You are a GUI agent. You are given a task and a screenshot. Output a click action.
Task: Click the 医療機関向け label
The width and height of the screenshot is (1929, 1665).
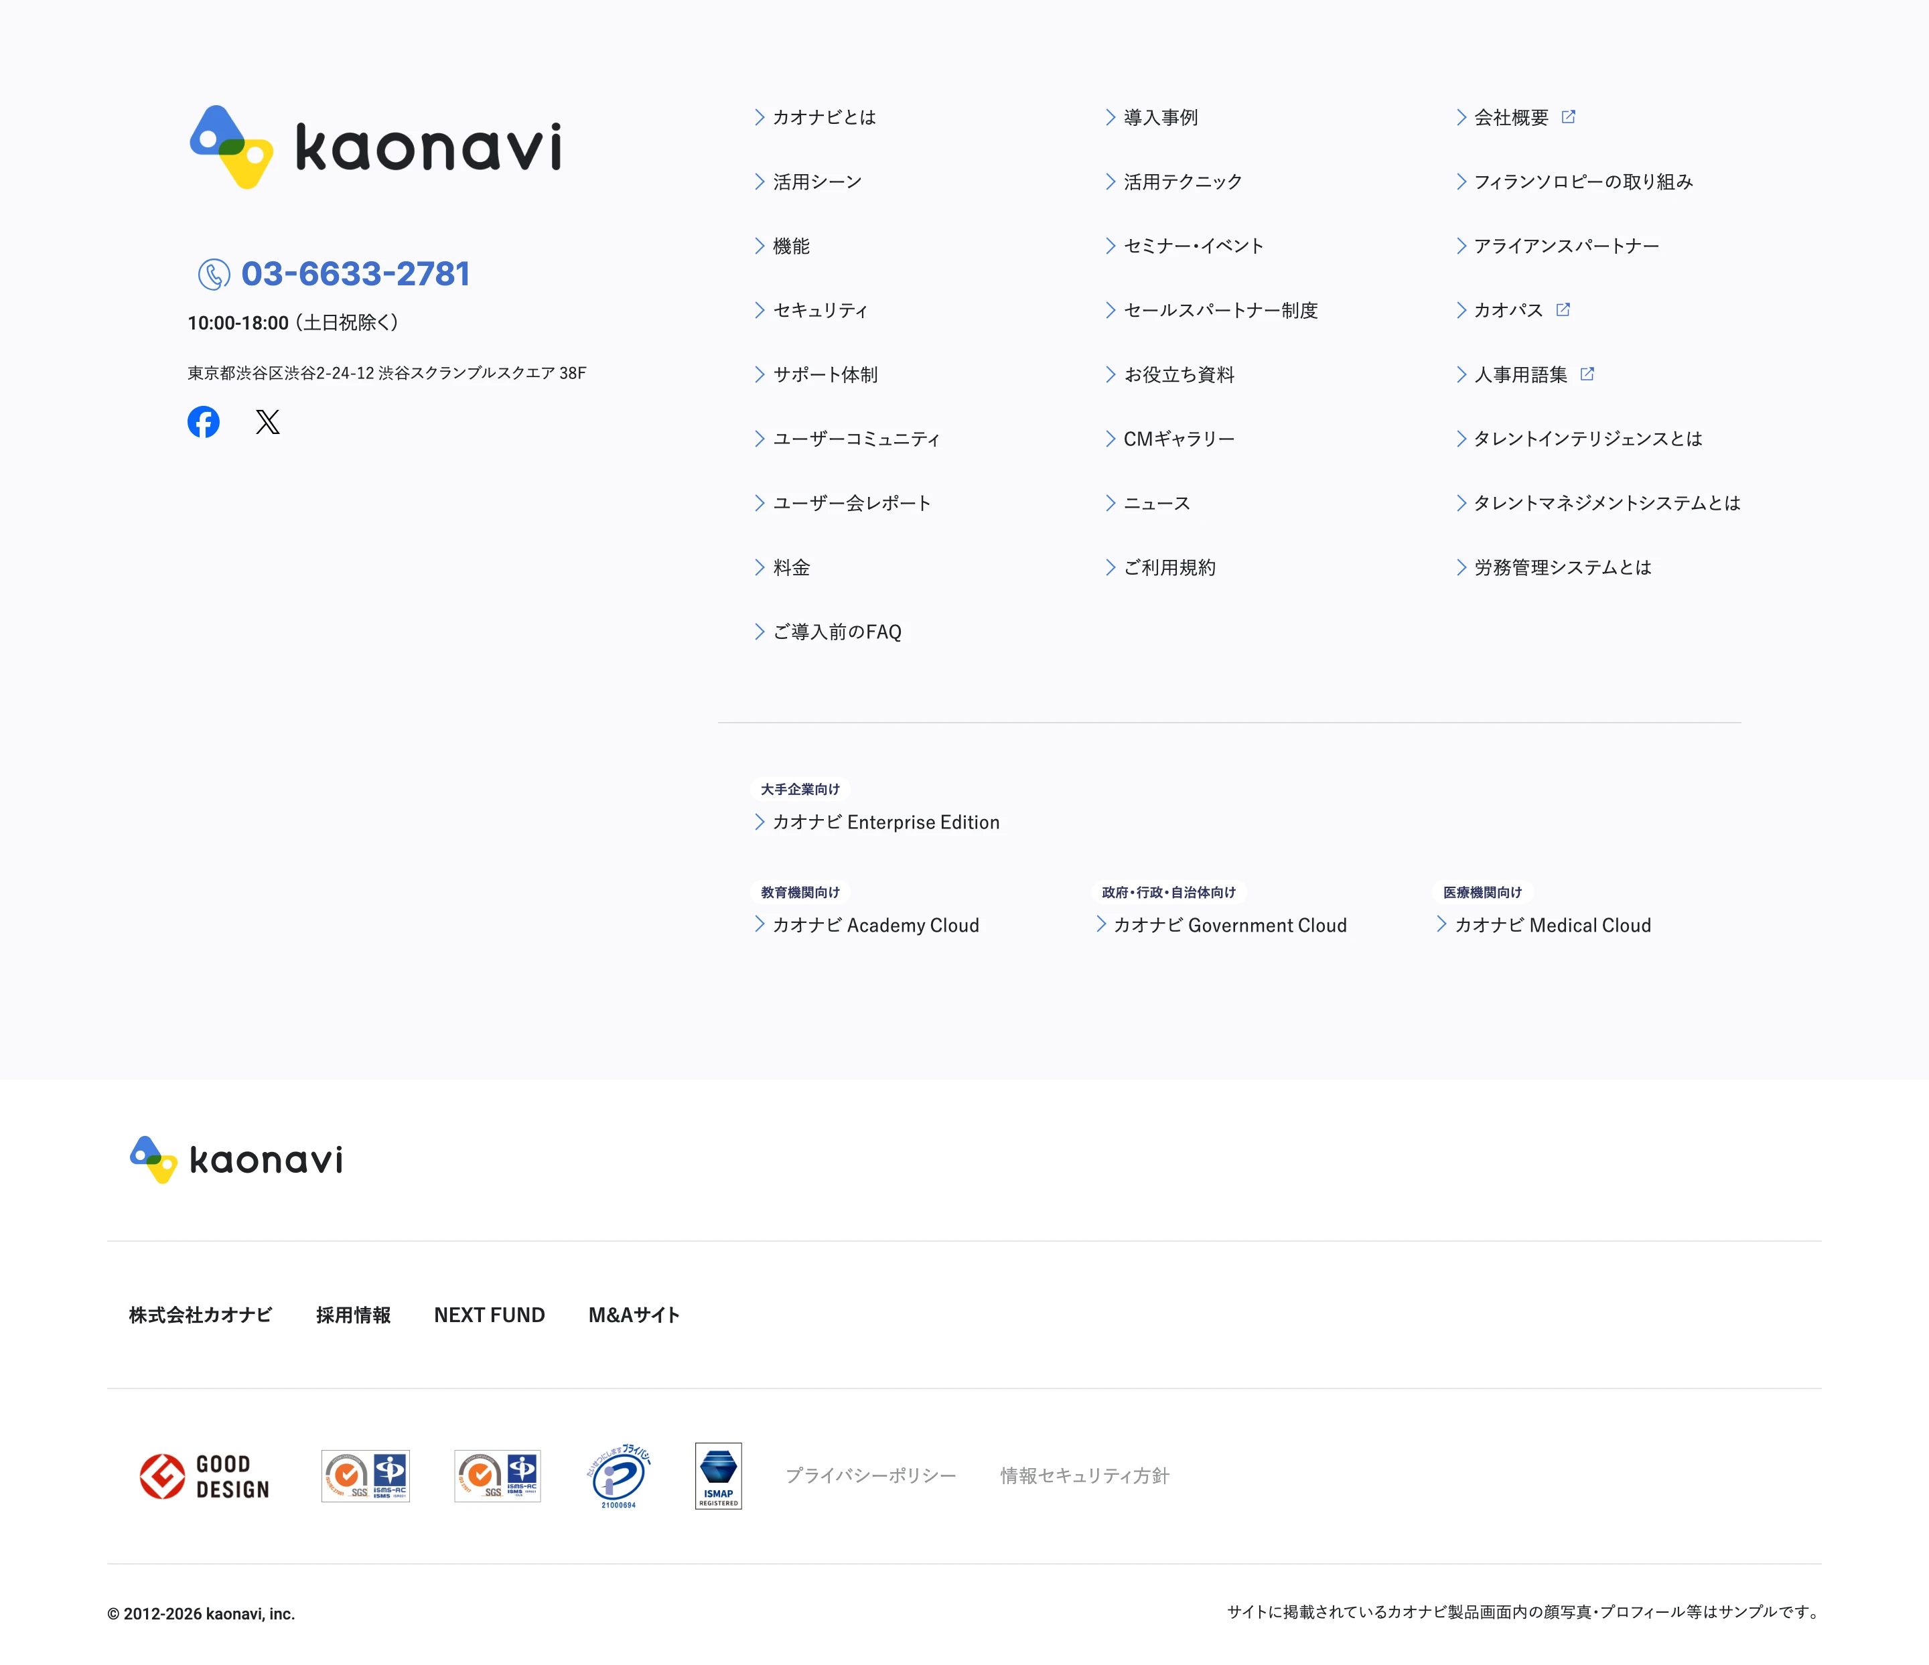(x=1482, y=893)
